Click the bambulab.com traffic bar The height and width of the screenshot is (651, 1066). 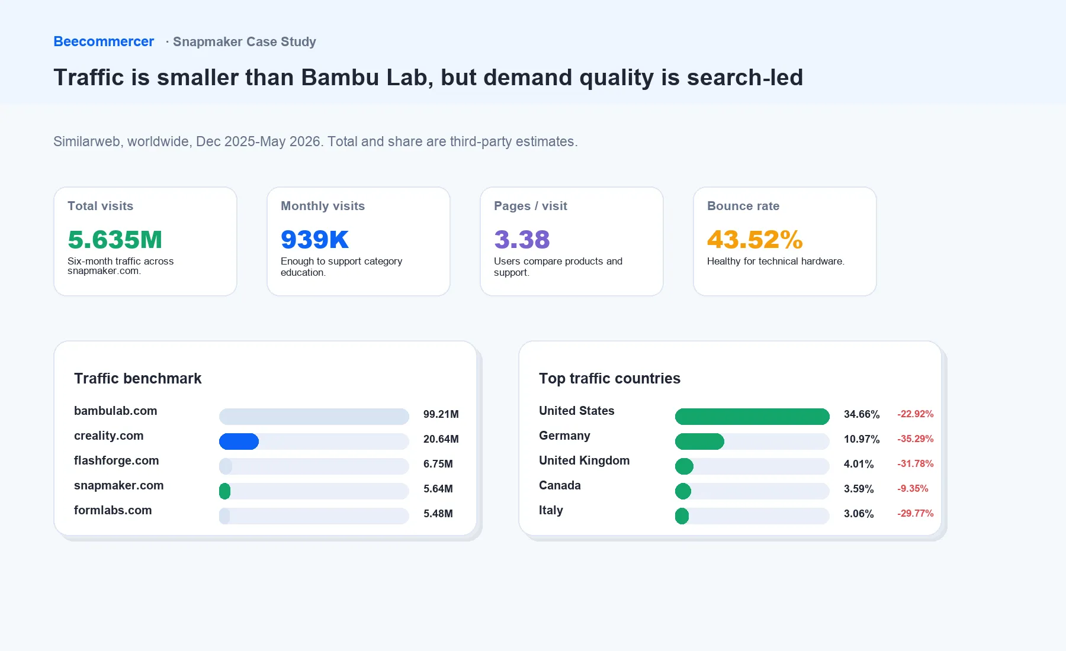tap(314, 417)
